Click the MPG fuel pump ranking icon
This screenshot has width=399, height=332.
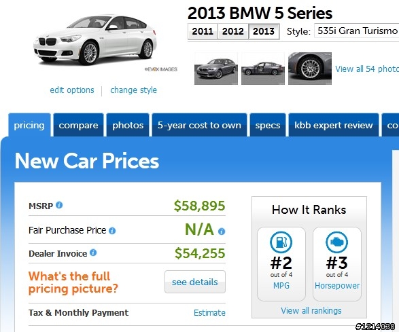[x=281, y=242]
